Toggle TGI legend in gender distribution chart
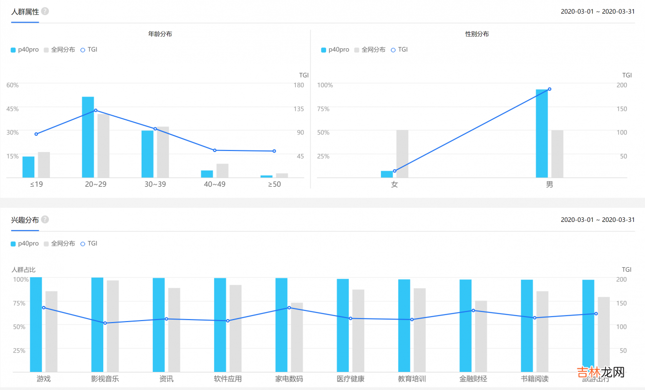645x390 pixels. coord(399,50)
